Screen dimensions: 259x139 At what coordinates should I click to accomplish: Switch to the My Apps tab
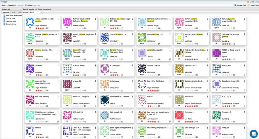point(6,12)
